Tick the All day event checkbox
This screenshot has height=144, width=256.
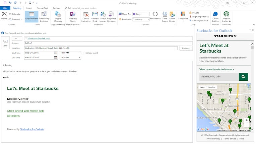pos(84,53)
